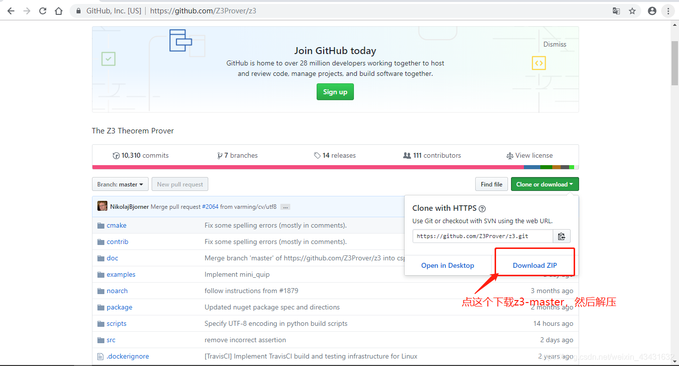This screenshot has width=679, height=366.
Task: Go back with the browser back arrow
Action: click(x=11, y=10)
